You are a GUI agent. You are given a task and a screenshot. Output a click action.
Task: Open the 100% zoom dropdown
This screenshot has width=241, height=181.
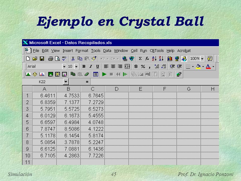point(202,59)
